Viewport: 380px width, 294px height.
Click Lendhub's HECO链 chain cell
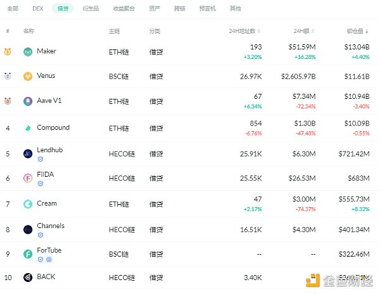coord(122,154)
